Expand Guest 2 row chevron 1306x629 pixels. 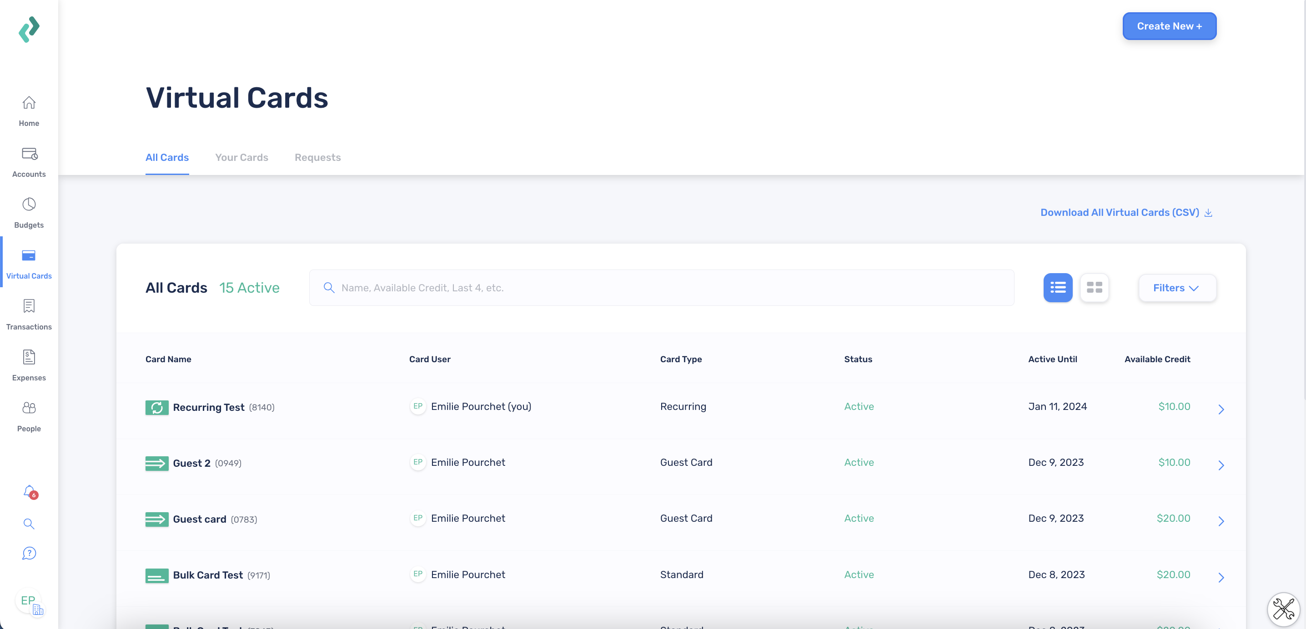coord(1221,465)
